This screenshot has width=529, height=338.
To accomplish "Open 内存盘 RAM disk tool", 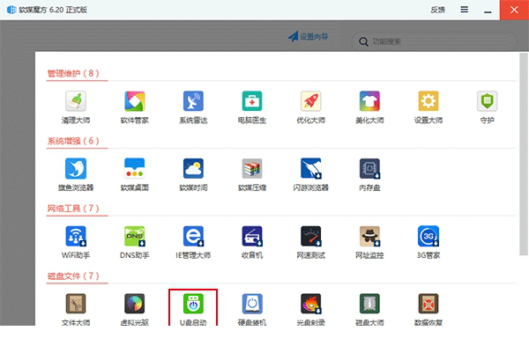I will click(369, 174).
